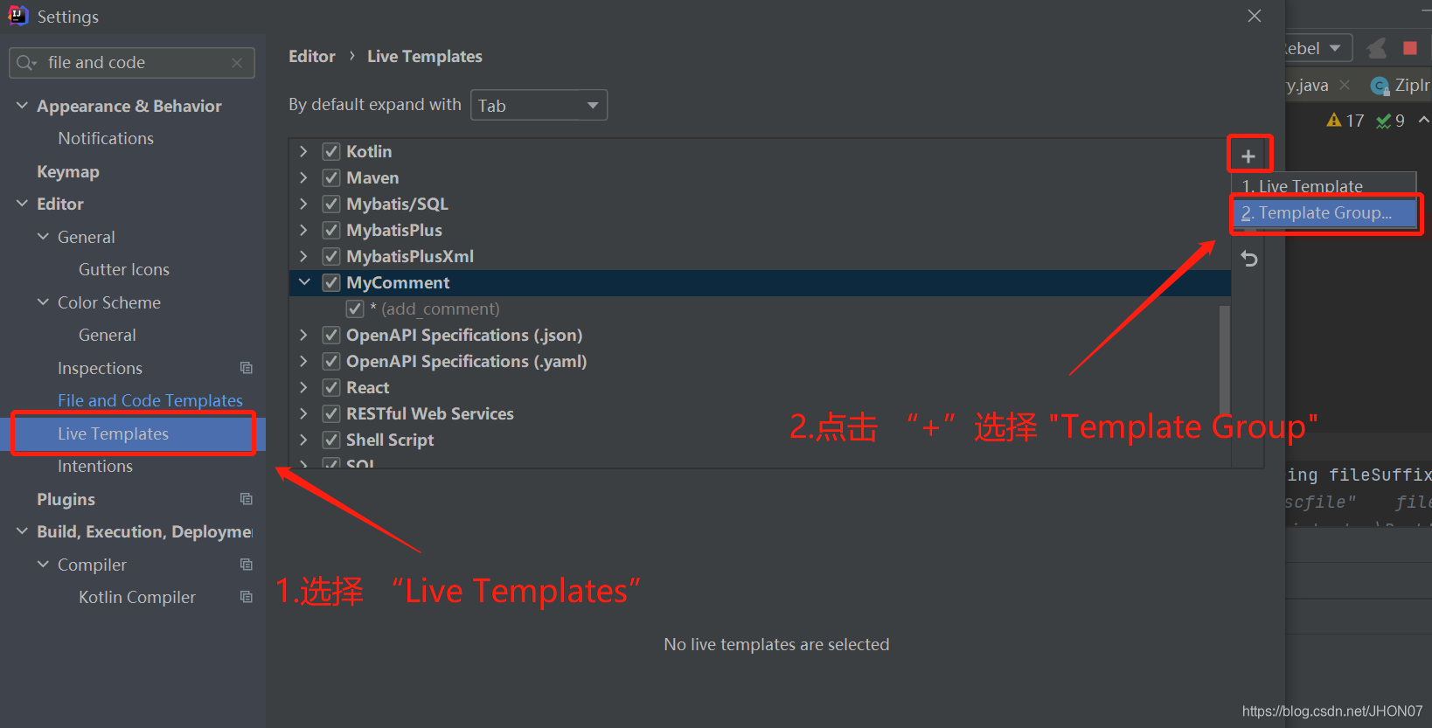1432x728 pixels.
Task: Expand OpenAPI Specifications (.json) group
Action: 303,335
